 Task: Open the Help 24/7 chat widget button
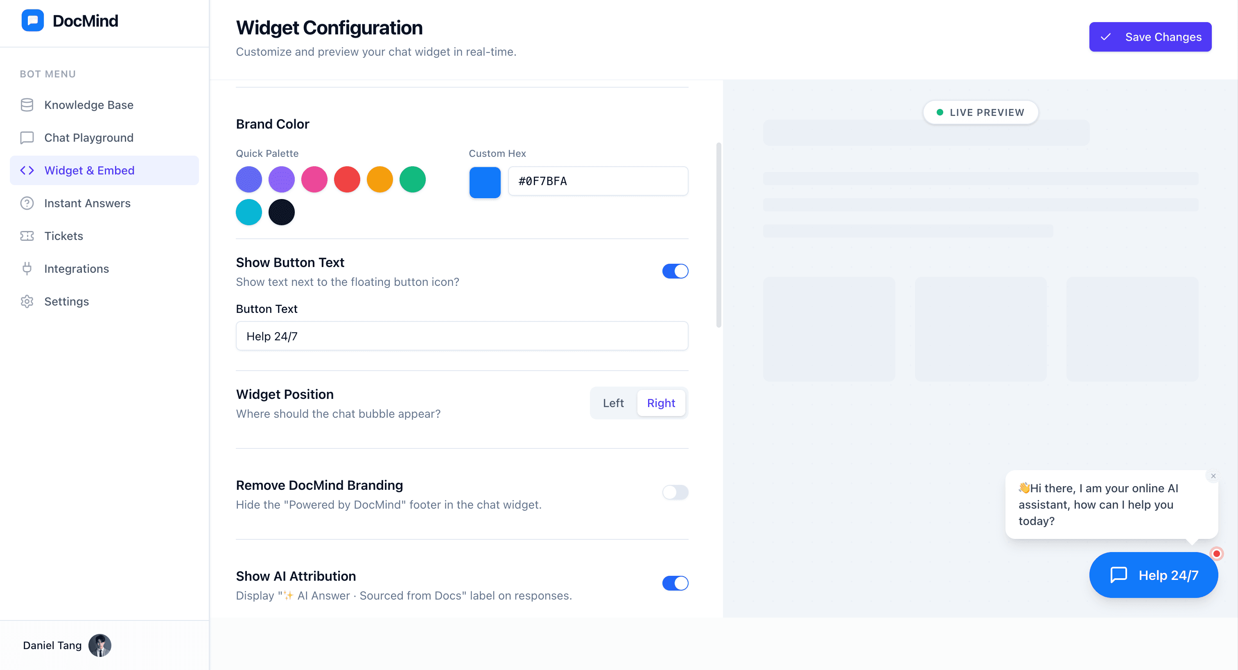click(1153, 575)
